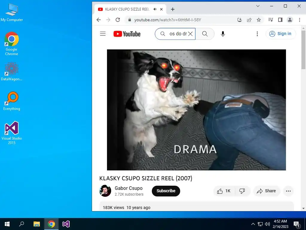Open the Gabor Csupo channel name link
Image resolution: width=306 pixels, height=230 pixels.
(x=128, y=188)
